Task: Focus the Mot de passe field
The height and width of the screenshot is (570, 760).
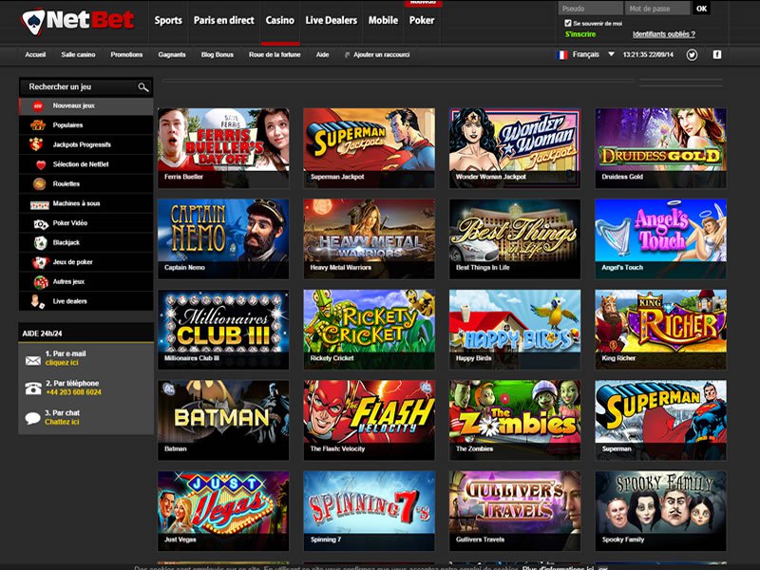Action: click(x=657, y=9)
